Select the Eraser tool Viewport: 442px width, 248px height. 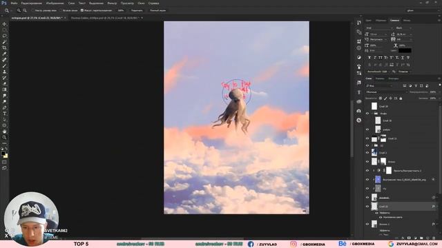pos(4,83)
